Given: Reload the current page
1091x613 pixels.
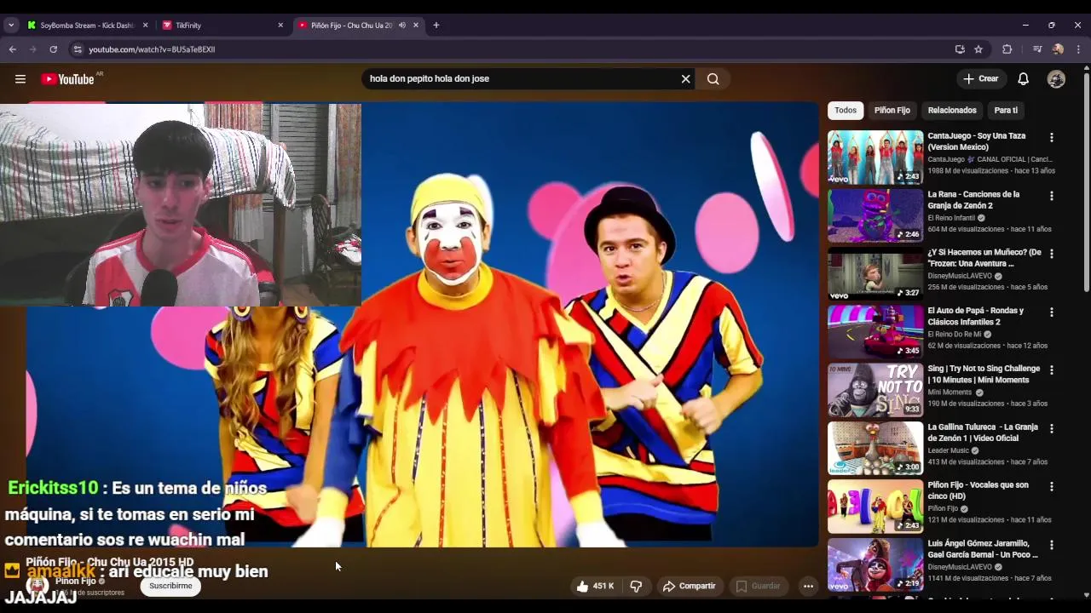Looking at the screenshot, I should 53,49.
